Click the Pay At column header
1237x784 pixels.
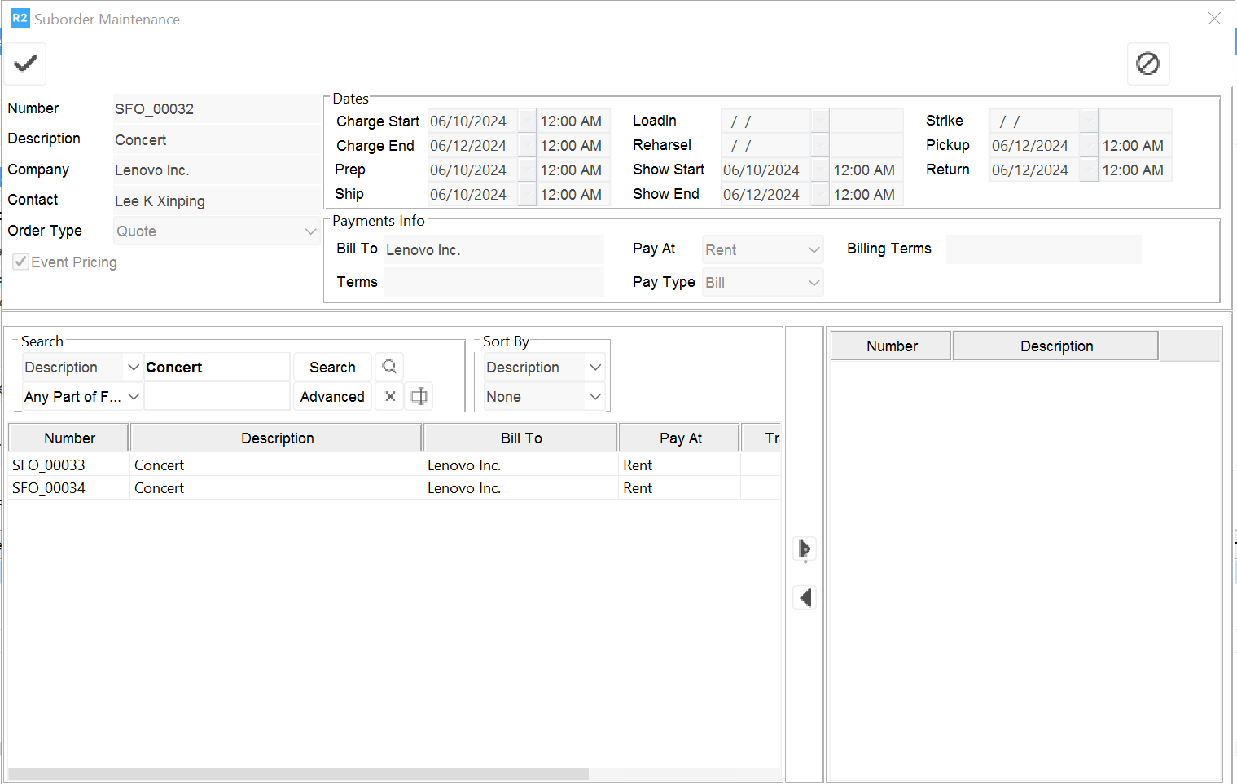click(x=680, y=438)
